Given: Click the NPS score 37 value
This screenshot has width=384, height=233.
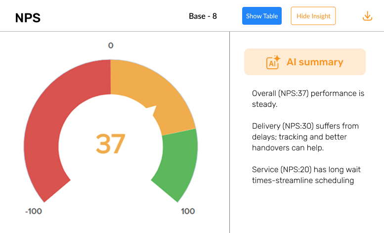Looking at the screenshot, I should [111, 144].
